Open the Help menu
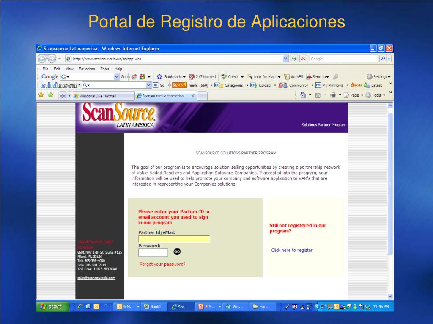This screenshot has height=324, width=433. click(x=118, y=69)
